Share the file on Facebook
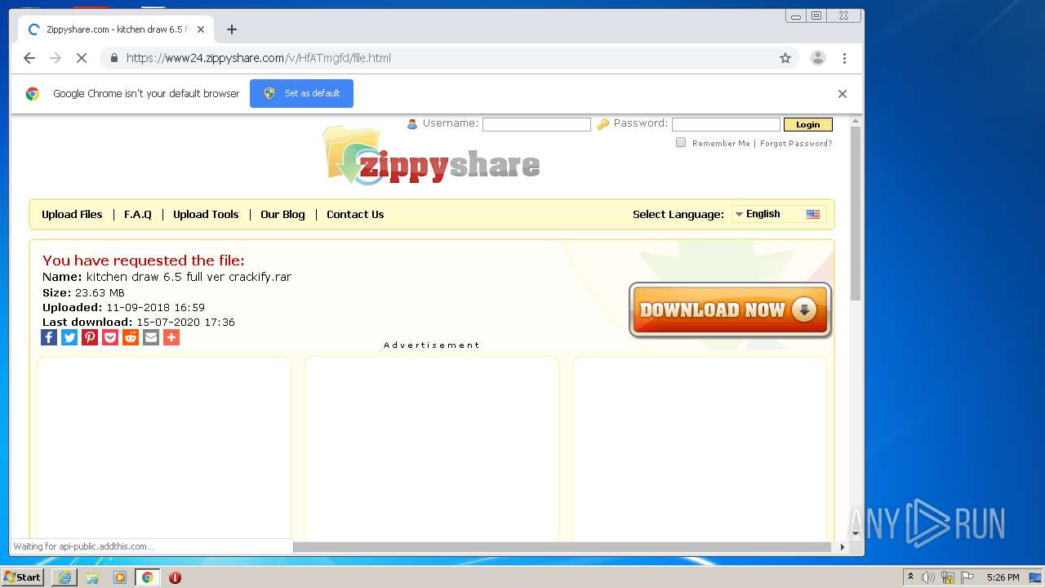This screenshot has width=1045, height=588. pos(49,337)
